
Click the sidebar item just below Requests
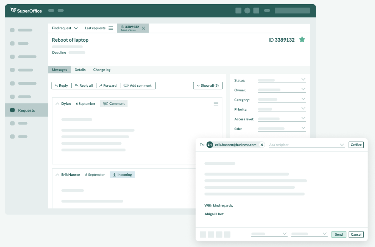(19, 123)
